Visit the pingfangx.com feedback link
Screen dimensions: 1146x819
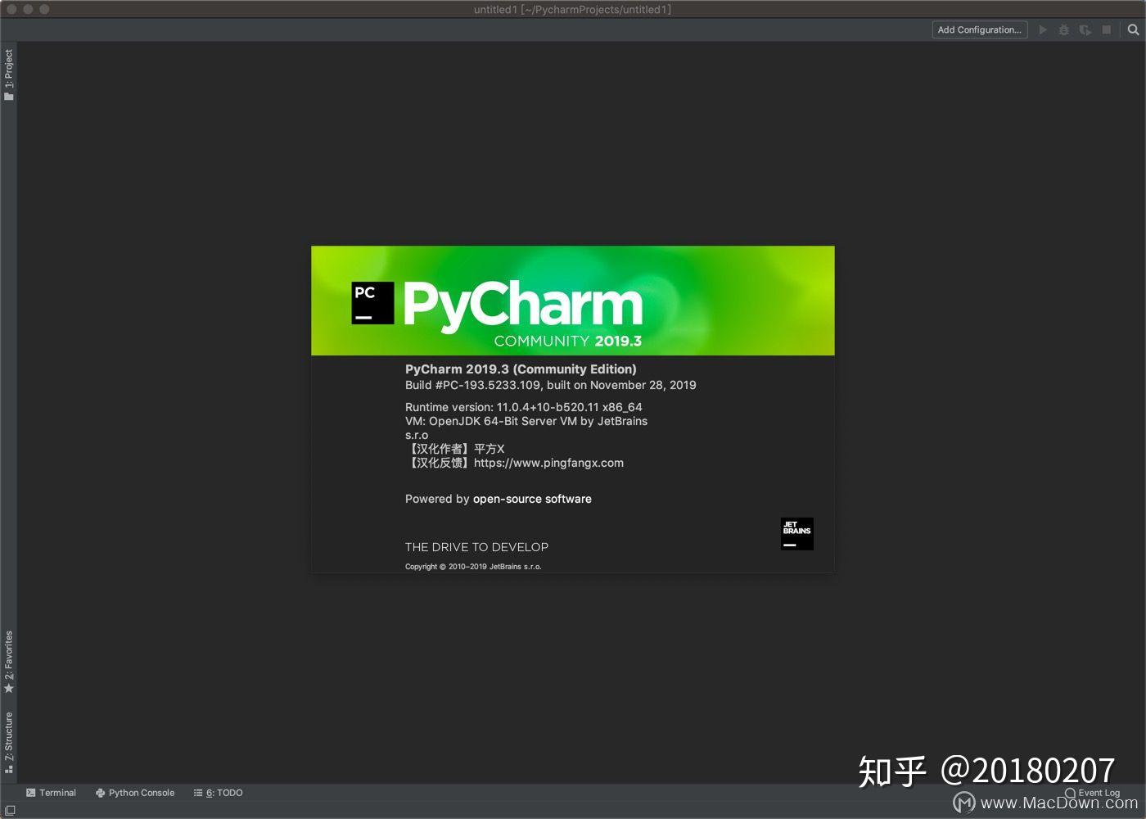(548, 463)
